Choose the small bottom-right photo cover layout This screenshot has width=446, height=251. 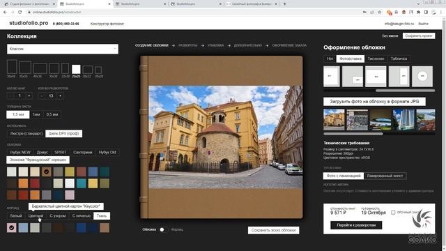click(x=353, y=76)
